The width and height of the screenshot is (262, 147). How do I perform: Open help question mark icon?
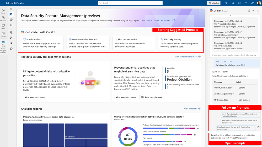coord(246,3)
